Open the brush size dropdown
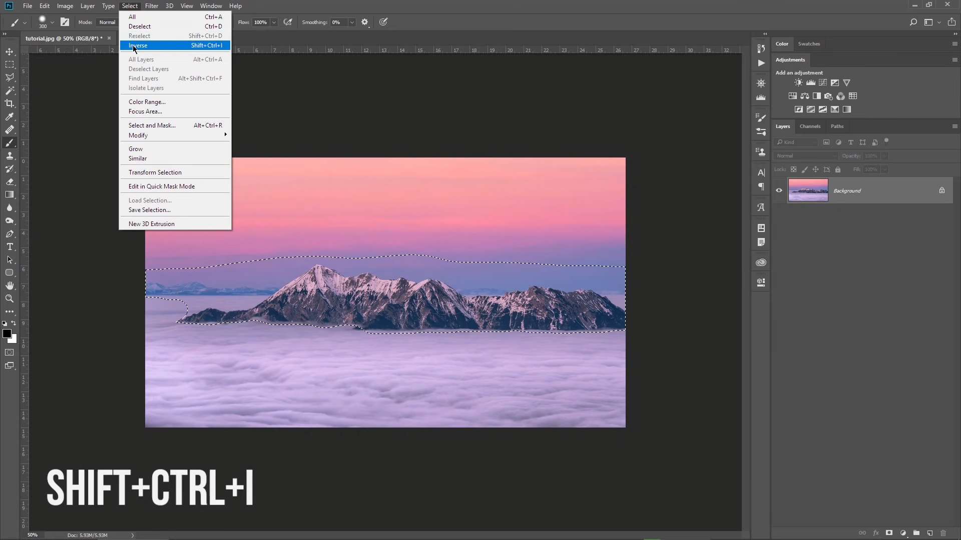This screenshot has height=540, width=961. (53, 22)
